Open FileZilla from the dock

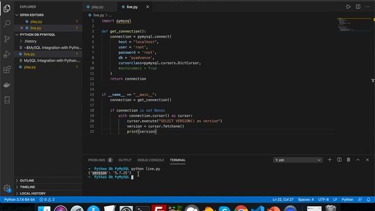click(x=159, y=209)
